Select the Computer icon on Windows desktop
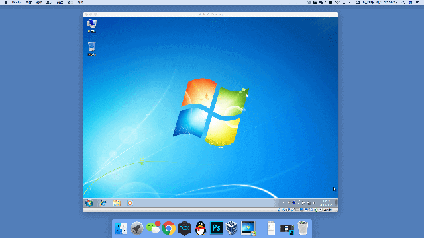 pos(91,26)
